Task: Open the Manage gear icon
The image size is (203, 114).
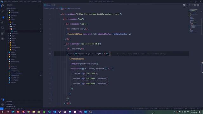Action: (3, 104)
